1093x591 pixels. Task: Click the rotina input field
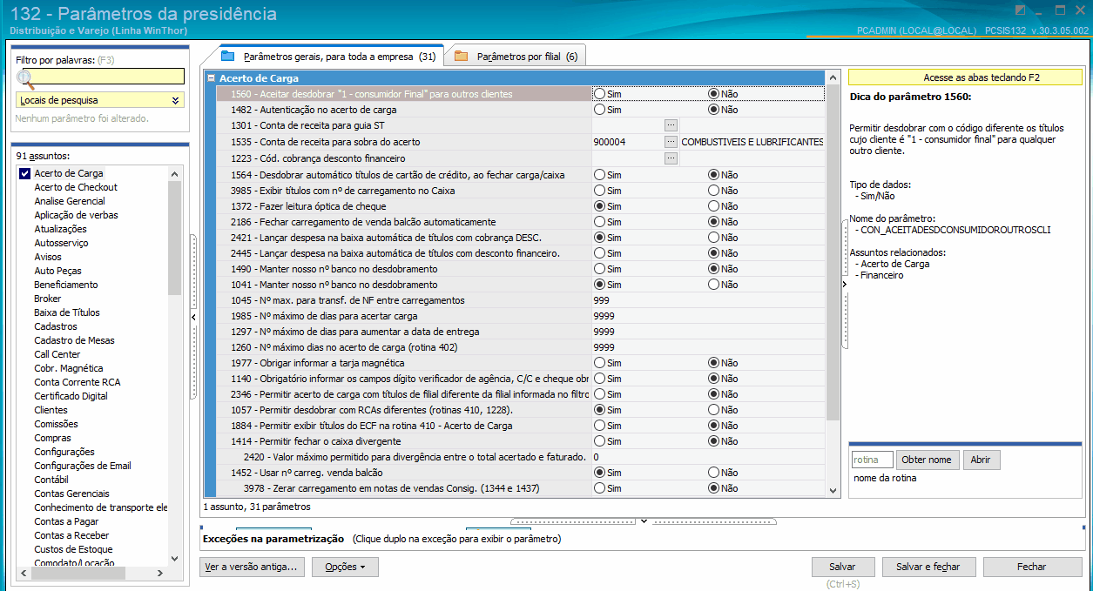coord(873,460)
